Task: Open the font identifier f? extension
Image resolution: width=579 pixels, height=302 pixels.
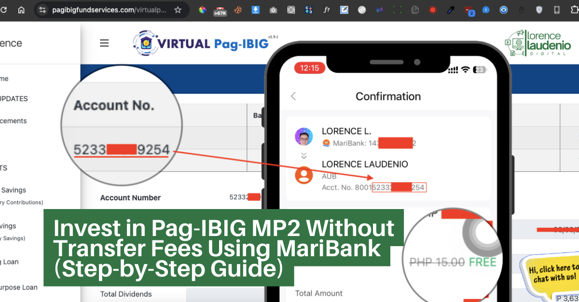Action: [327, 10]
